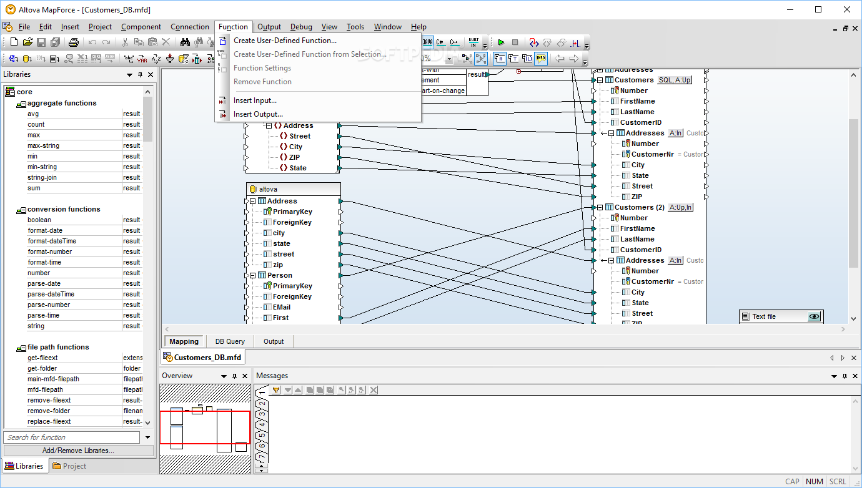Click the Create User-Defined Function menu icon
This screenshot has height=488, width=862.
(222, 41)
